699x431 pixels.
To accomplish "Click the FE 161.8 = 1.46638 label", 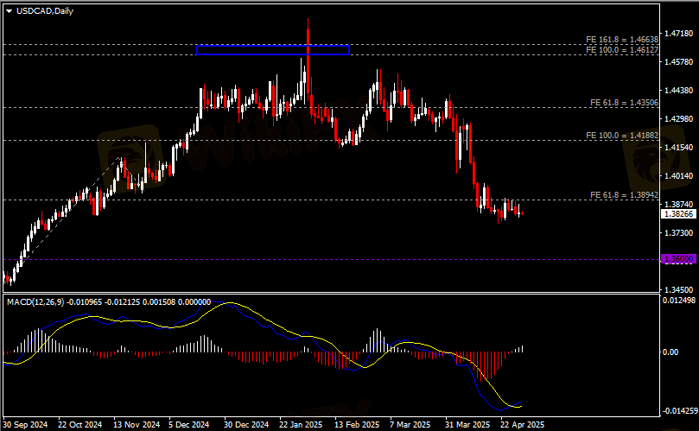I will pyautogui.click(x=621, y=40).
